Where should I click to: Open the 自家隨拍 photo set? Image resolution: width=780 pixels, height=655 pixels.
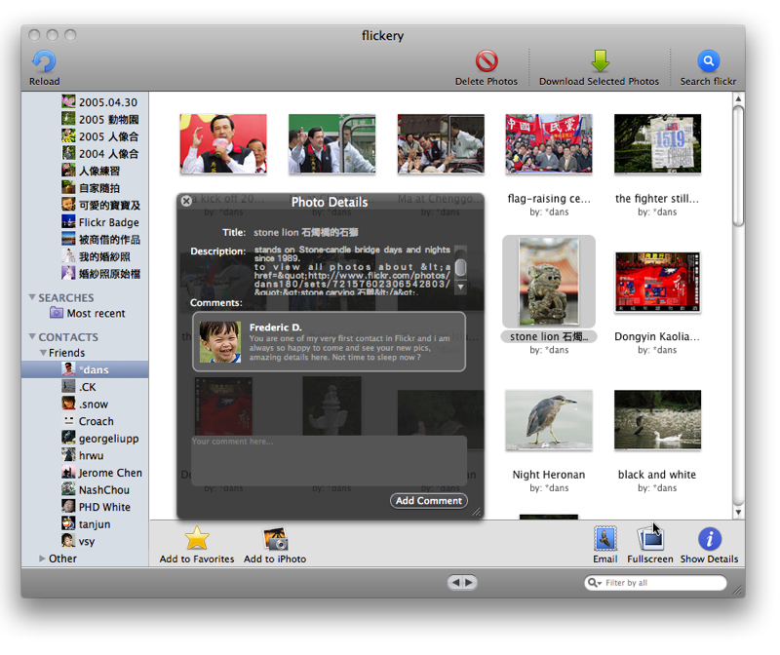pyautogui.click(x=85, y=188)
